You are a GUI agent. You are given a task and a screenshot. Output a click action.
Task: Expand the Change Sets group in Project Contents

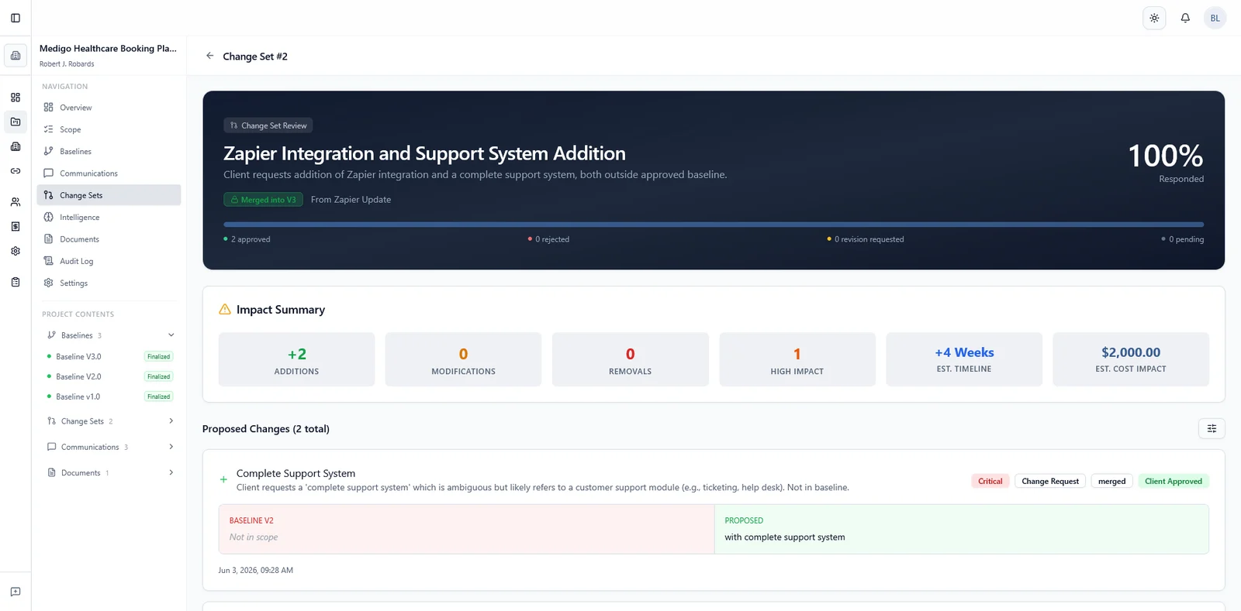(x=171, y=421)
